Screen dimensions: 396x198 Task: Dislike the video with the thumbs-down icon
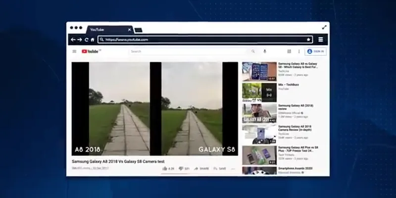coord(181,168)
